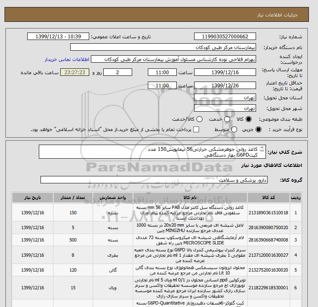
Task: Click the محلول ایزوتون سیسمکس item name
Action: pyautogui.click(x=190, y=270)
